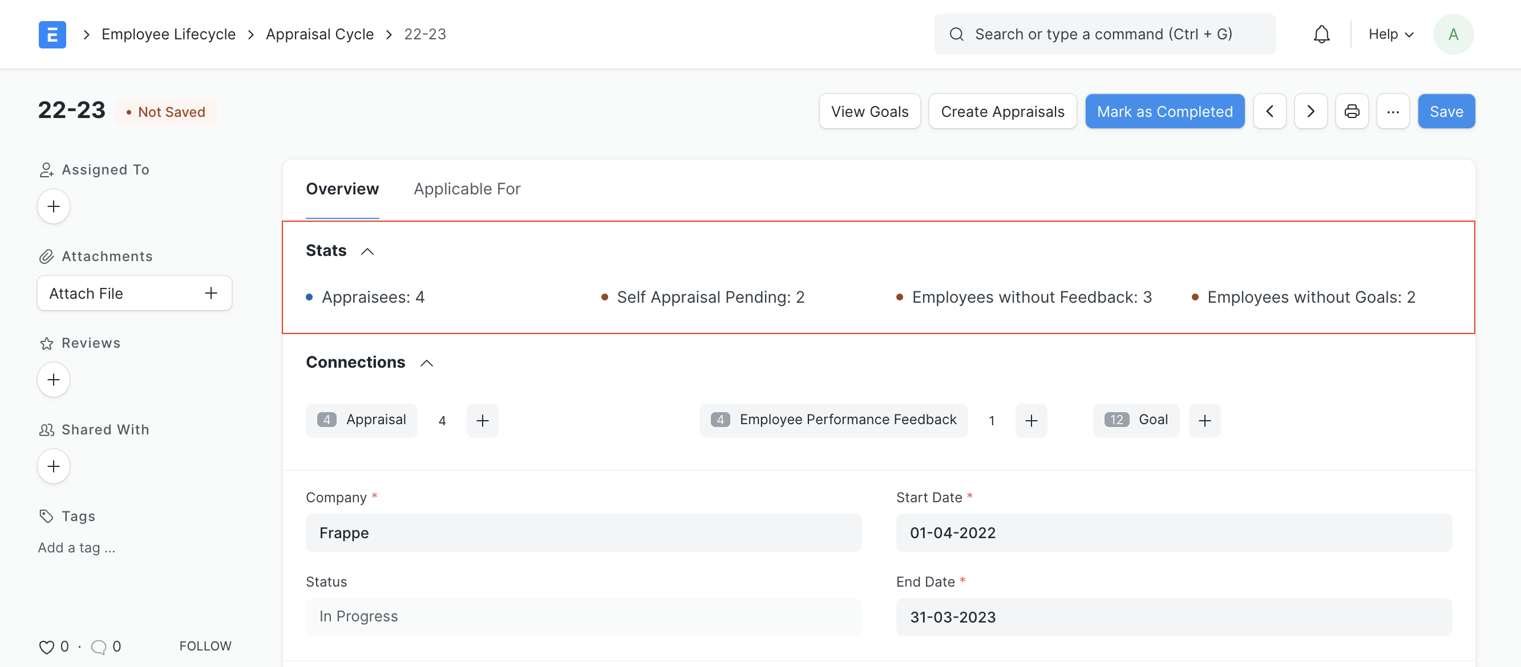Open the three-dots more menu

[x=1393, y=112]
